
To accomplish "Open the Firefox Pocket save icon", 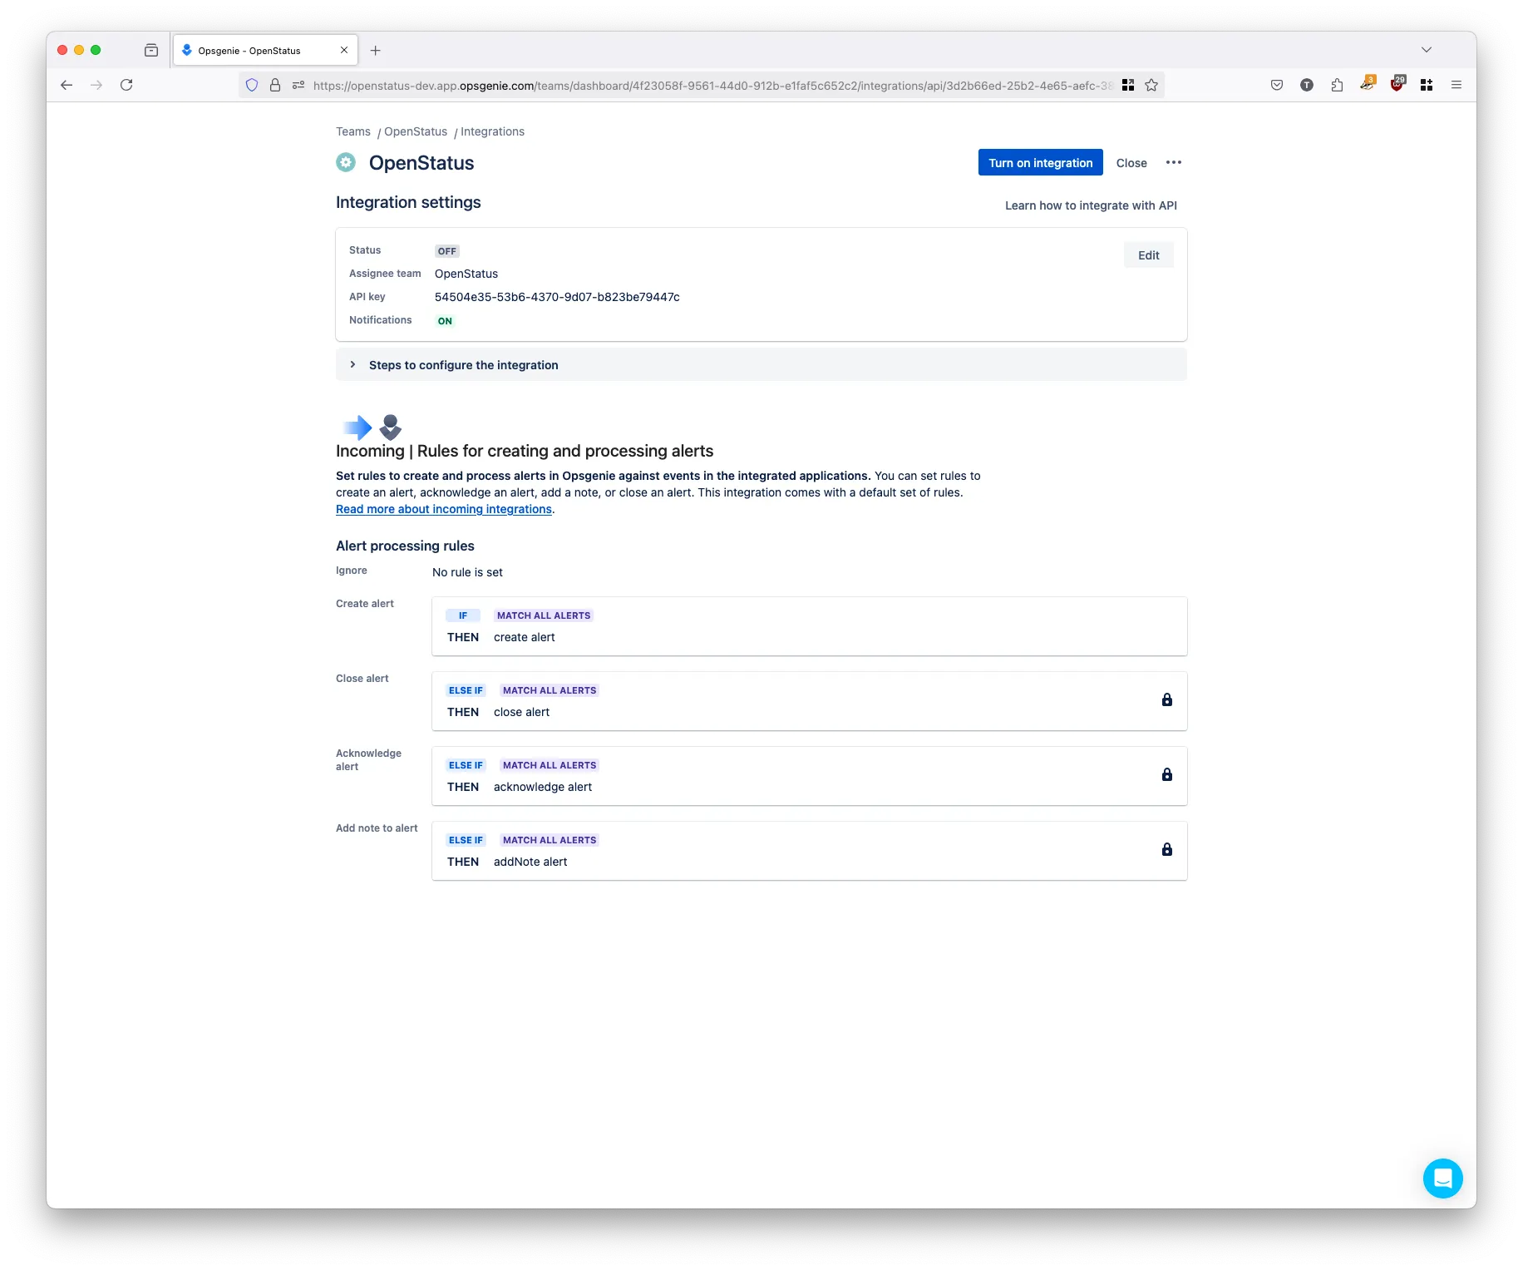I will pyautogui.click(x=1278, y=84).
